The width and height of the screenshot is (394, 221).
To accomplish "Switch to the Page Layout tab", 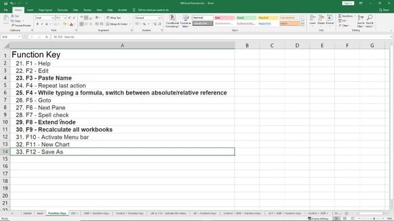I will click(45, 10).
